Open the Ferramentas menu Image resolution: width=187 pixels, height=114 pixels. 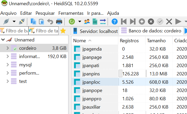[x=71, y=13]
